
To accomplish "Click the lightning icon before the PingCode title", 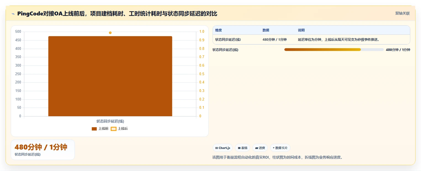I will point(13,14).
